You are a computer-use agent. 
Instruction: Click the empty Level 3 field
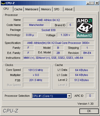point(82,85)
